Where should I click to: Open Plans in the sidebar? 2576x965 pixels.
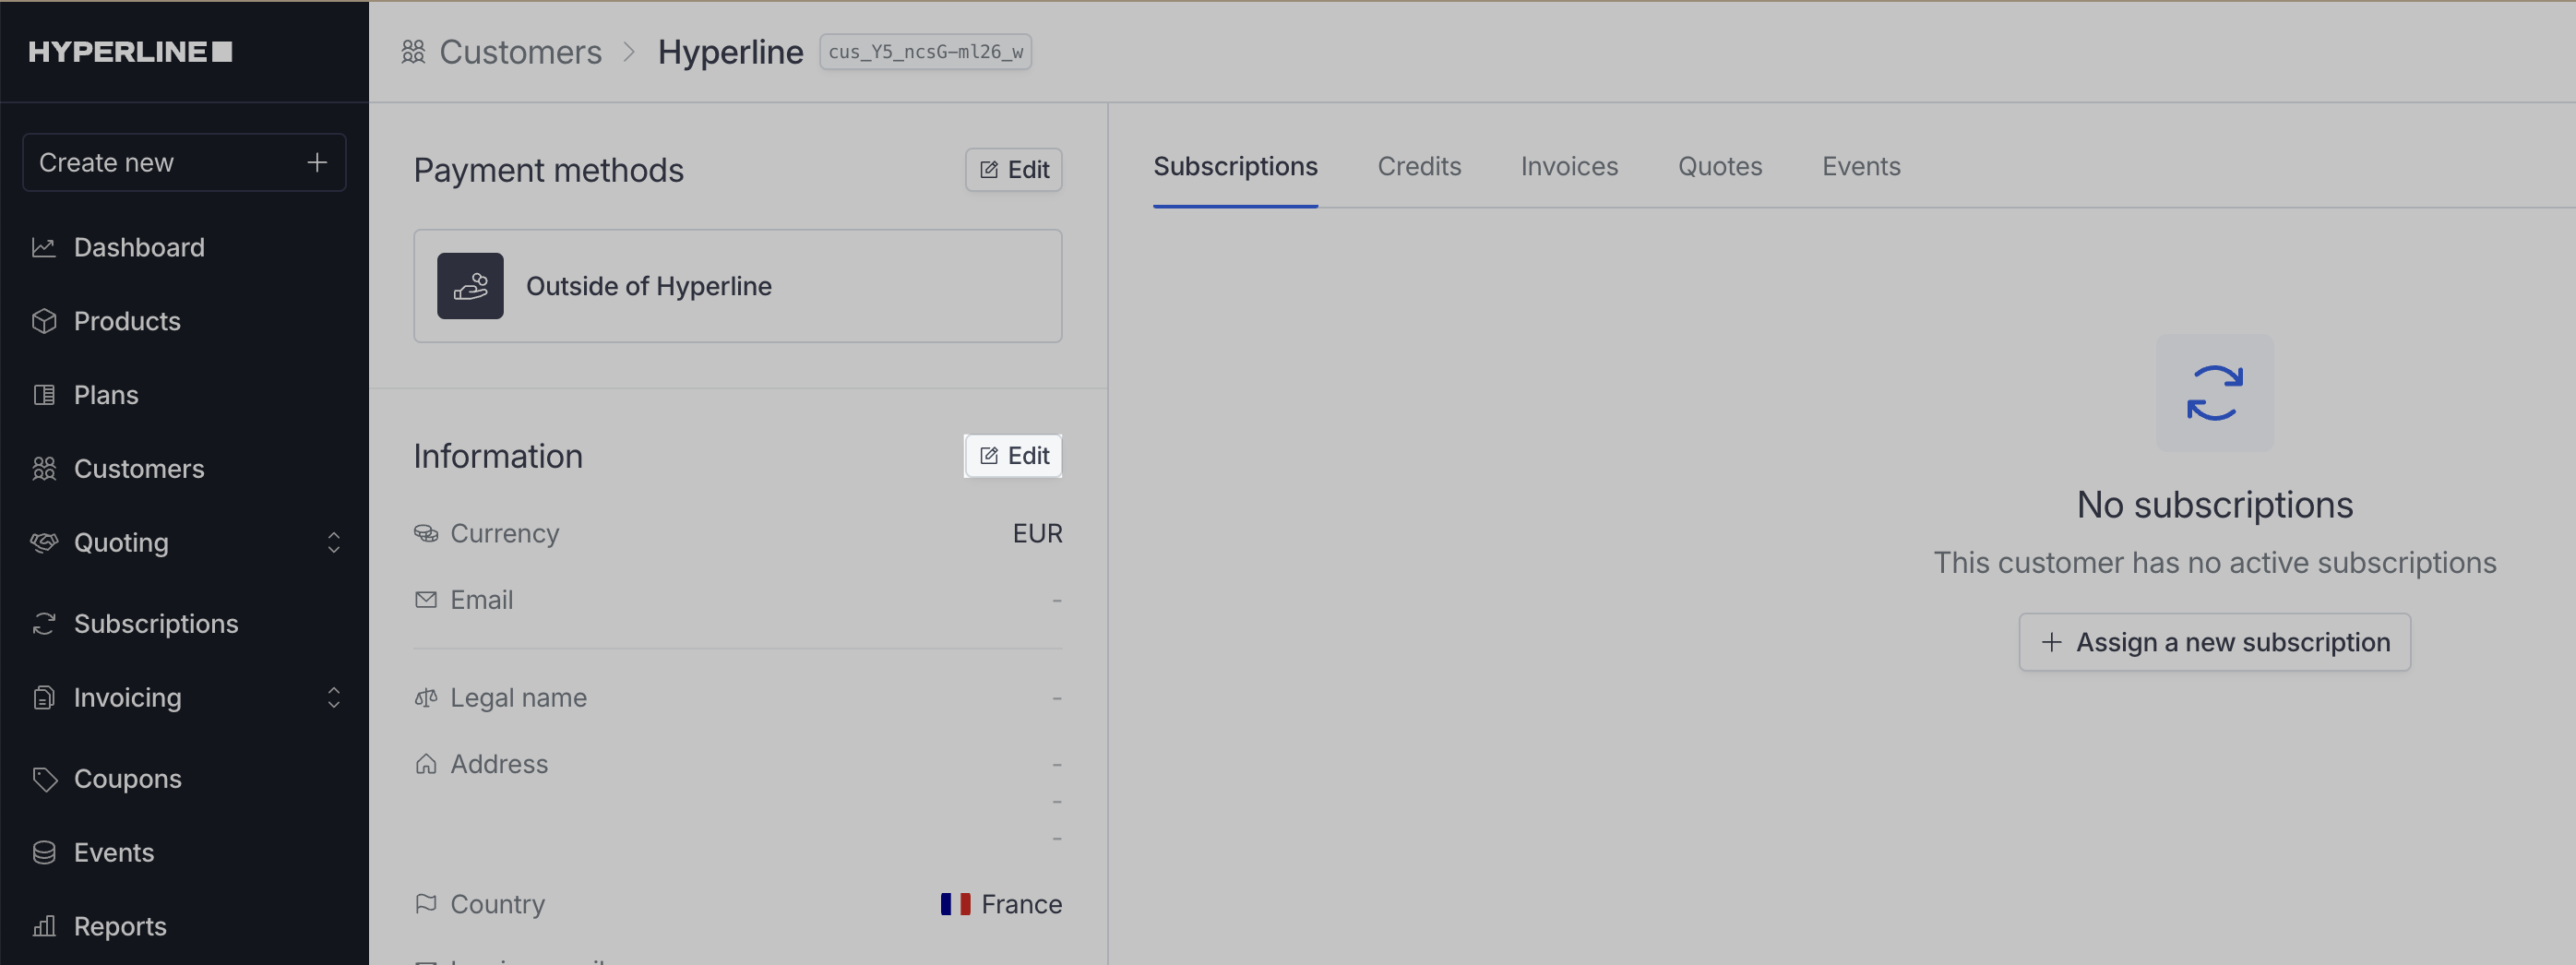pyautogui.click(x=106, y=395)
